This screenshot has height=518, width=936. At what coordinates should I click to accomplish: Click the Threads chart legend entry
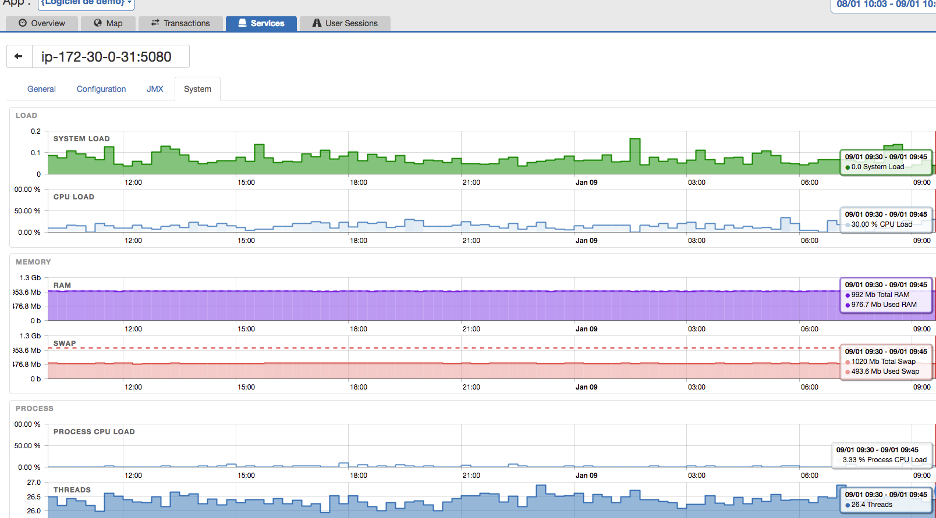(x=871, y=505)
